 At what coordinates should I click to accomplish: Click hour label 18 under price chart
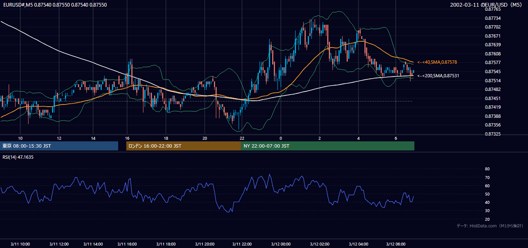(166, 138)
